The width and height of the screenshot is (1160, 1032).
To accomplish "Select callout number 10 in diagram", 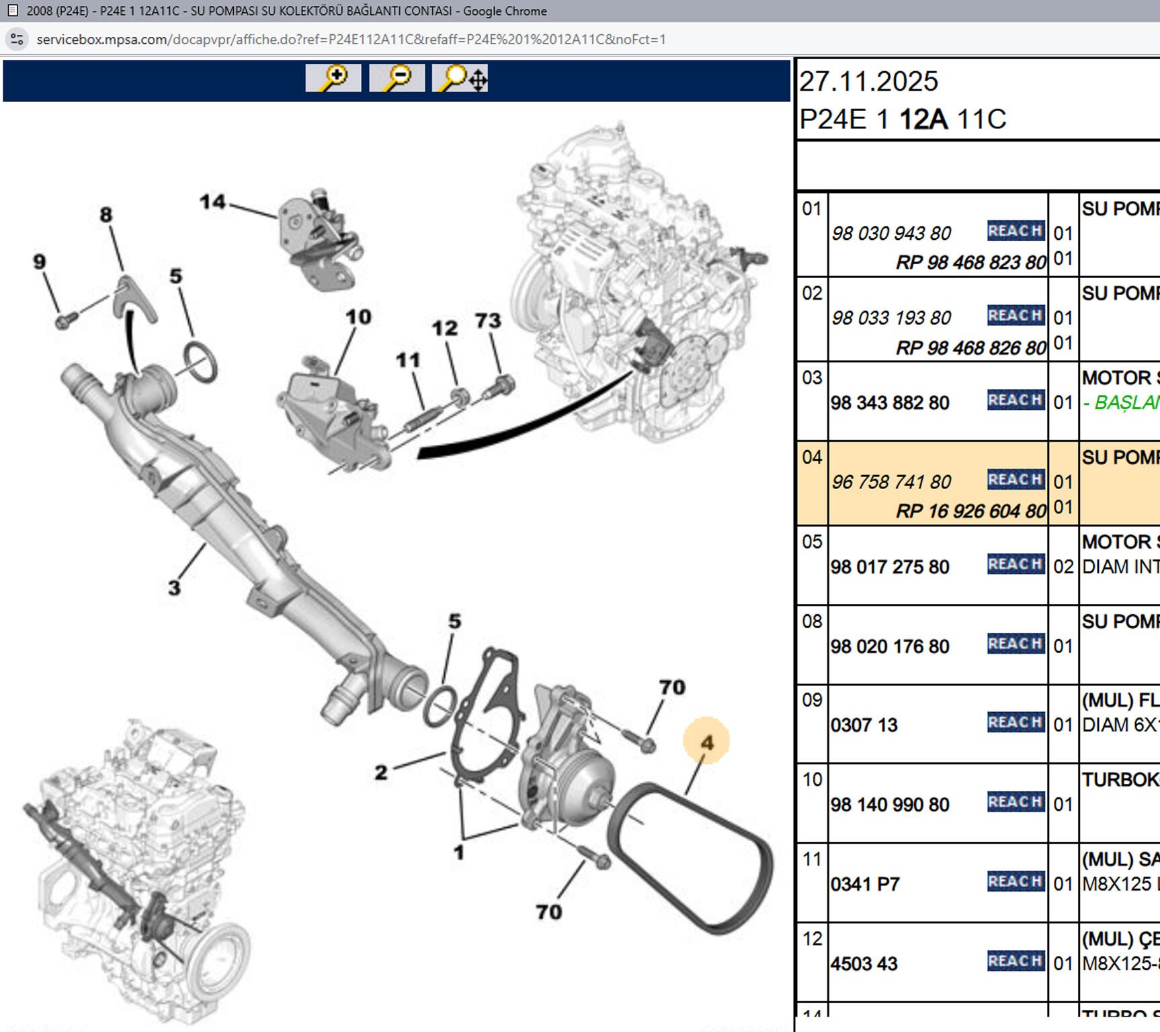I will point(358,317).
